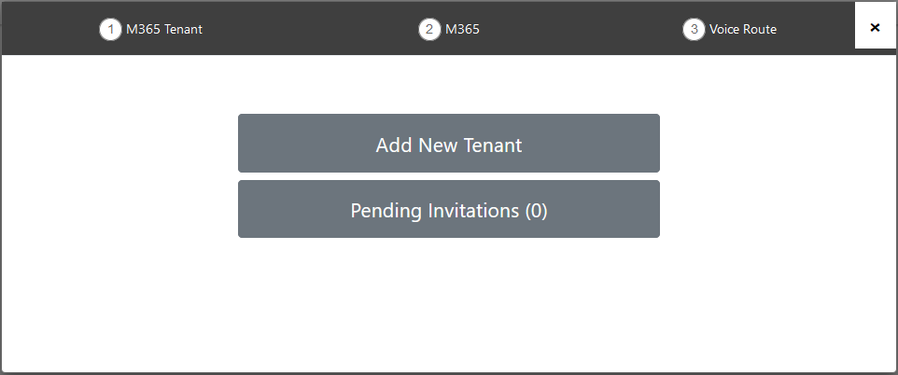Image resolution: width=898 pixels, height=375 pixels.
Task: Click the step 1 number circle
Action: click(110, 29)
